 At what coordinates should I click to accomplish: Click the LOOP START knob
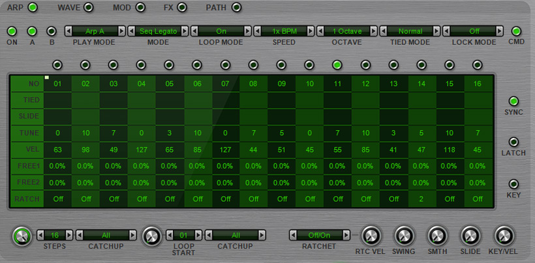[x=151, y=236]
